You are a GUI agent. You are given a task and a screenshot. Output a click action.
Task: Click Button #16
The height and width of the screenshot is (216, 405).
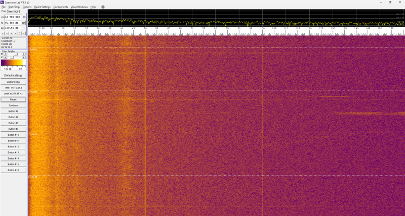[x=13, y=170]
